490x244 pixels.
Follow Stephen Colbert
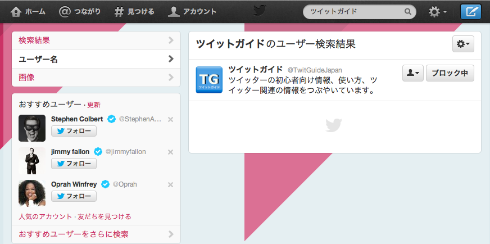(x=74, y=131)
